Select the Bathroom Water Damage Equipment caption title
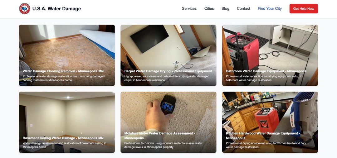Viewport: 337px width, 158px height. [x=266, y=71]
